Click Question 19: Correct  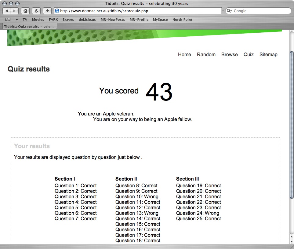coord(198,185)
